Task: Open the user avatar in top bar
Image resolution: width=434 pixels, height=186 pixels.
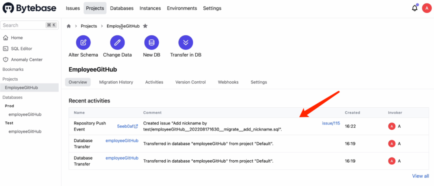Action: [x=426, y=8]
